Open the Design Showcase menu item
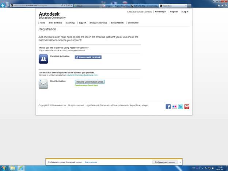 [x=98, y=23]
